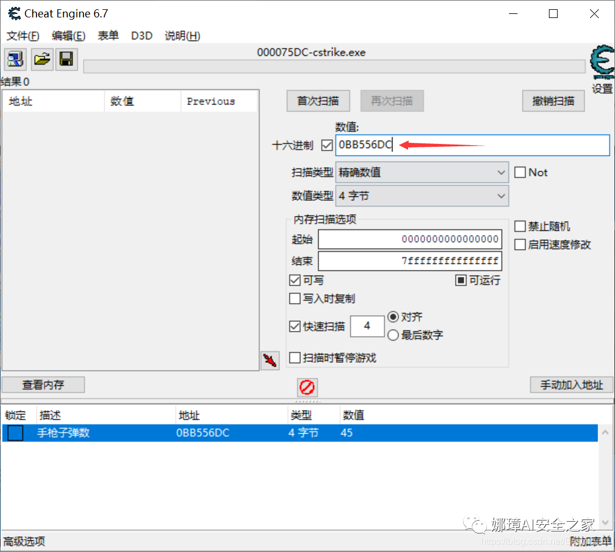Click the fast scan alignment value field

click(367, 326)
